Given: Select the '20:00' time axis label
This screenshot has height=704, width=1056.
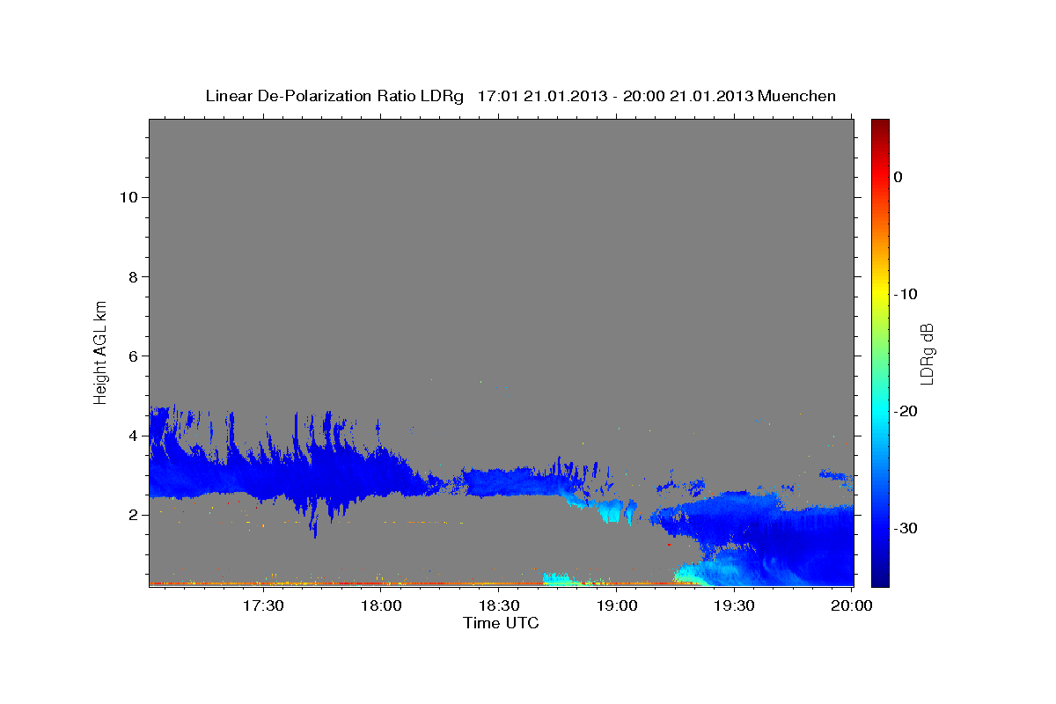Looking at the screenshot, I should pos(852,605).
